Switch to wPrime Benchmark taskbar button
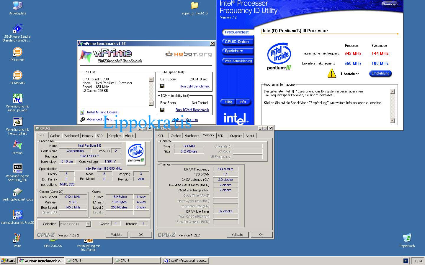This screenshot has width=425, height=265. click(41, 261)
